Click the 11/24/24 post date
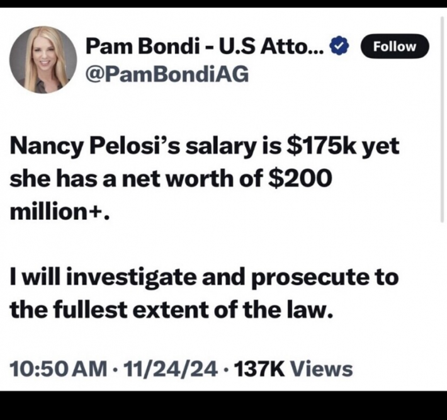 click(167, 368)
